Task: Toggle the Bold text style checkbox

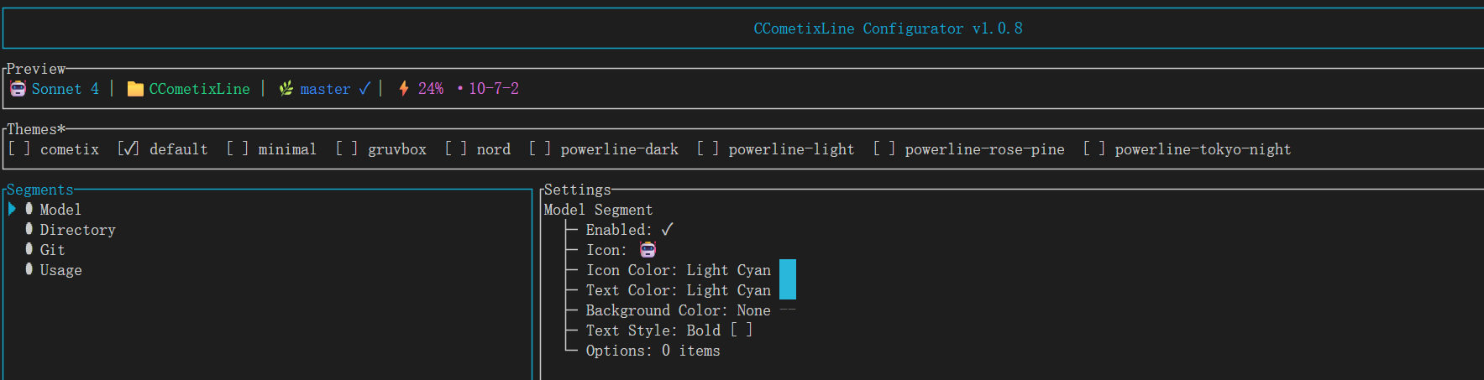Action: coord(742,330)
